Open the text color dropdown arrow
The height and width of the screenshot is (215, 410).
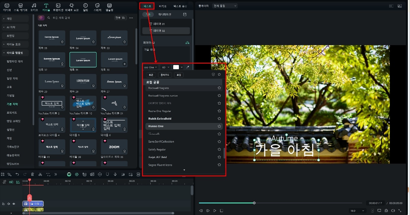(182, 67)
